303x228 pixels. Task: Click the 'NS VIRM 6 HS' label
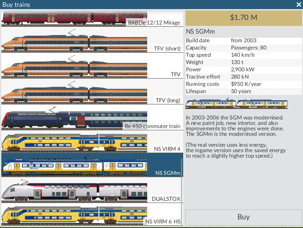163,222
